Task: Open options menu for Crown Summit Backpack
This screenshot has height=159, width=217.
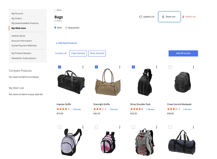Action: tap(193, 67)
